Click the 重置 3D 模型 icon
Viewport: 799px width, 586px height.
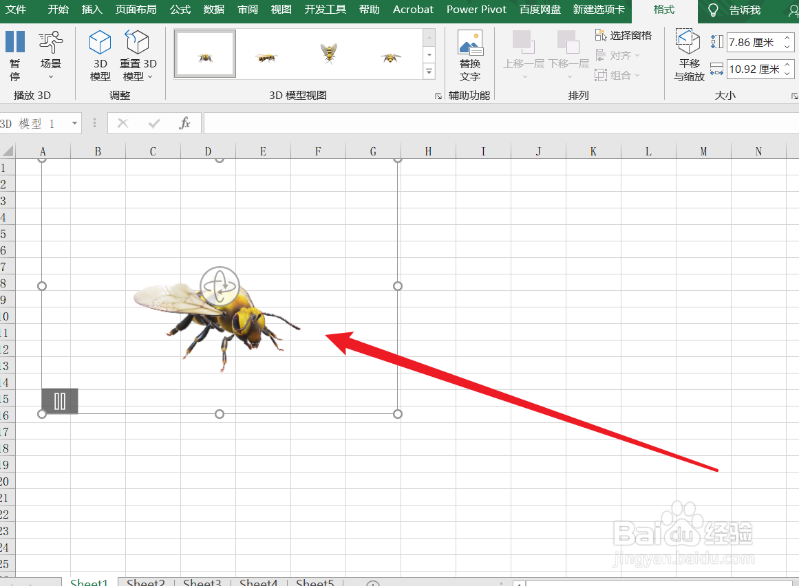(x=137, y=43)
